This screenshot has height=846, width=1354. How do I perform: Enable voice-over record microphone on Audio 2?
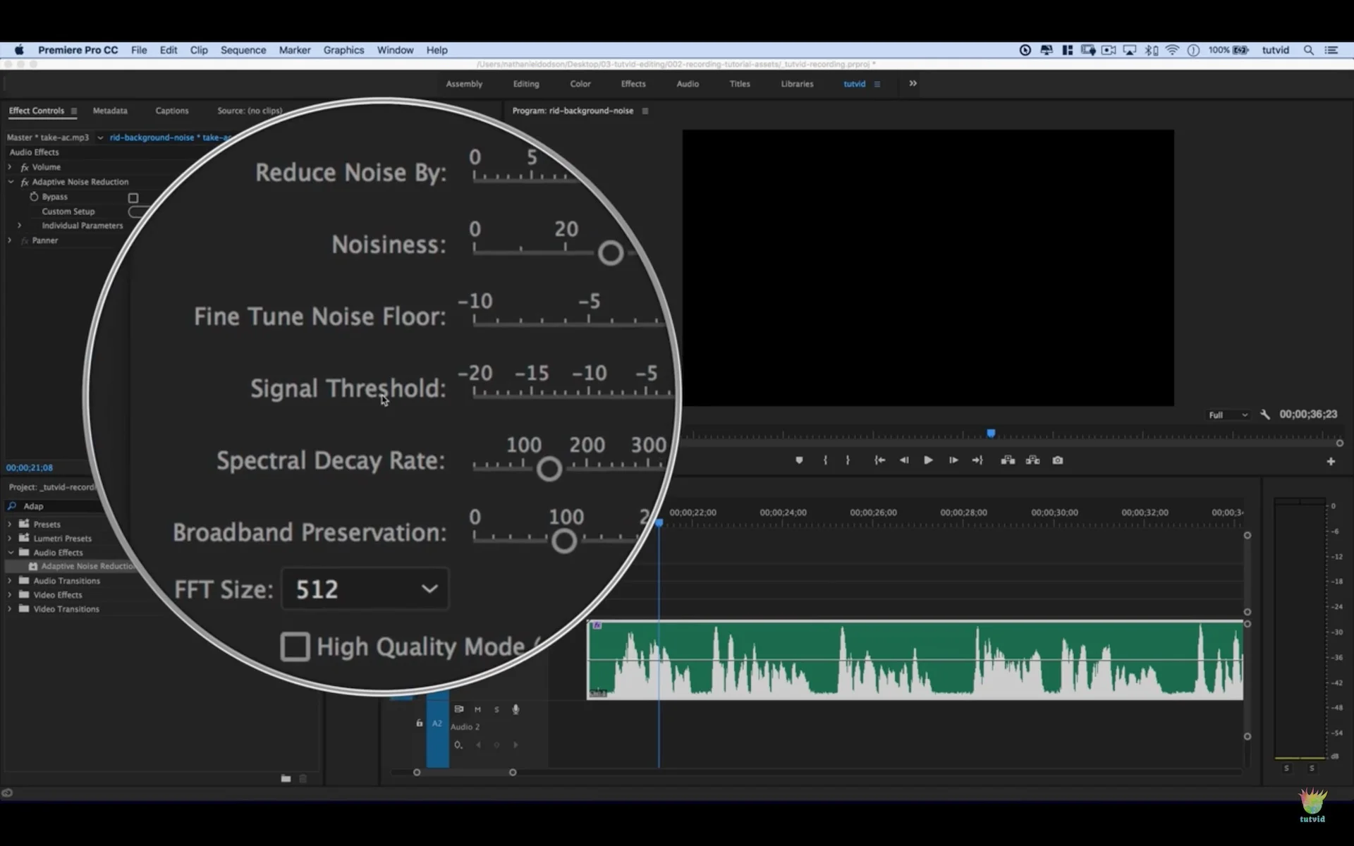click(x=516, y=709)
